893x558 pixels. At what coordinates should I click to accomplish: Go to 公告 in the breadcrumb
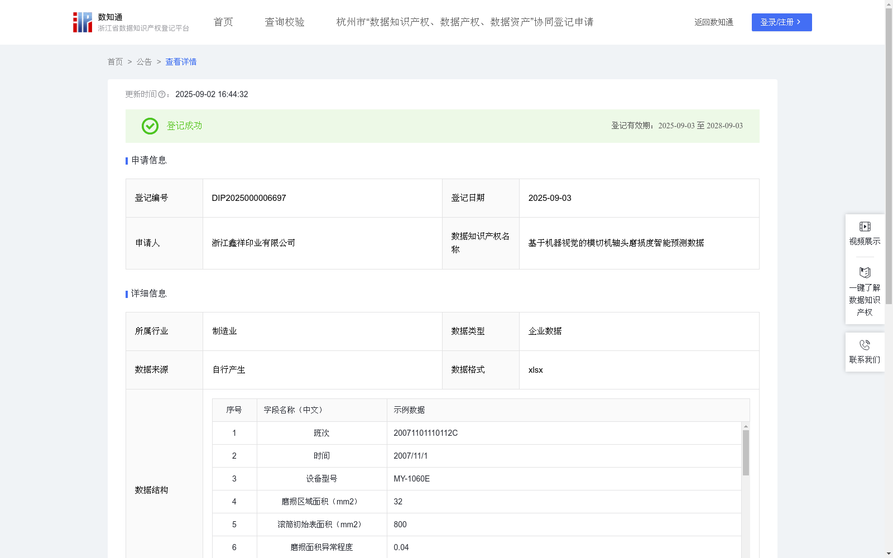point(144,62)
